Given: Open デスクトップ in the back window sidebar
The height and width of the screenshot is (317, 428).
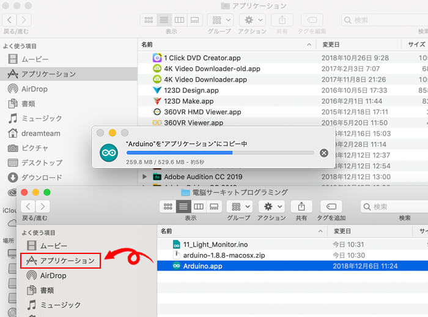Looking at the screenshot, I should click(x=35, y=163).
